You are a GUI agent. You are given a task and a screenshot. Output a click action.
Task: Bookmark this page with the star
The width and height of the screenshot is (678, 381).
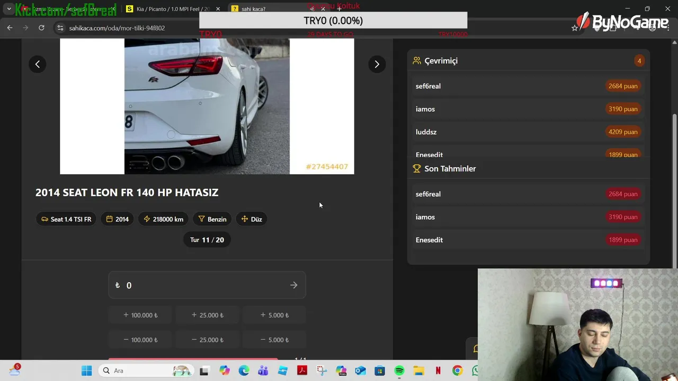point(575,28)
